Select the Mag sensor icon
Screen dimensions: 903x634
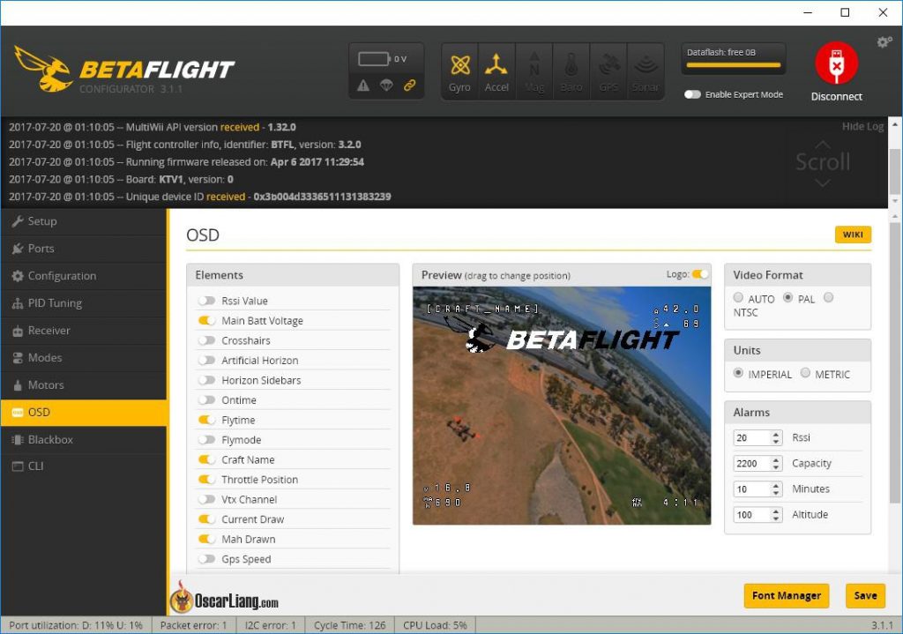tap(534, 64)
